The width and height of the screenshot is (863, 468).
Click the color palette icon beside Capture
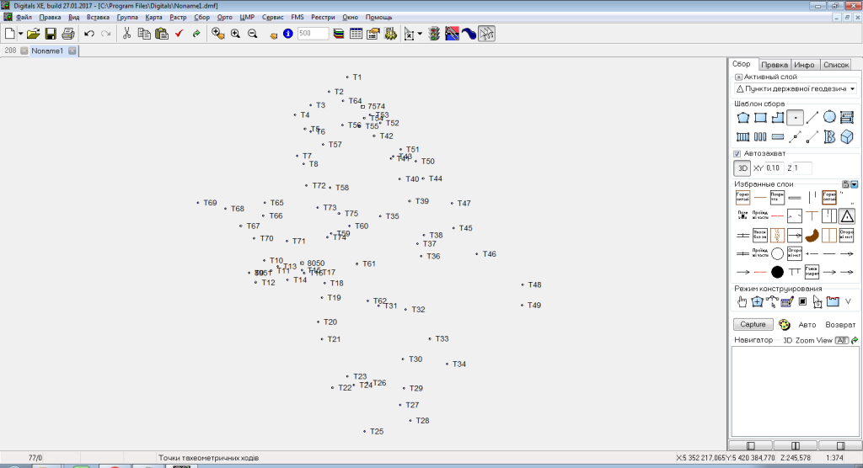pyautogui.click(x=784, y=325)
